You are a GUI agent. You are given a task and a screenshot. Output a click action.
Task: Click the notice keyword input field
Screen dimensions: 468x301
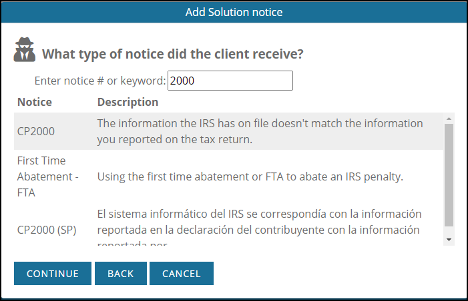pyautogui.click(x=230, y=81)
